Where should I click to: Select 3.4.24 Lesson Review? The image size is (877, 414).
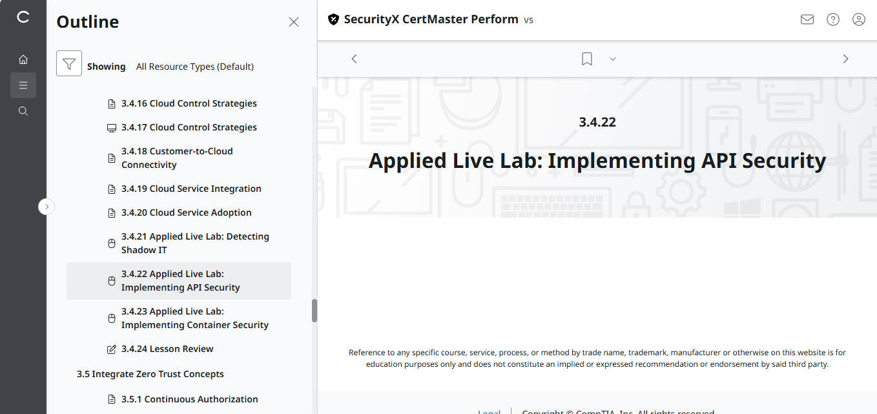(167, 349)
